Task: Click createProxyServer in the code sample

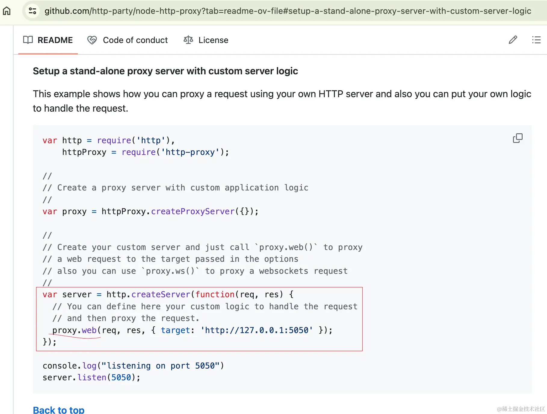Action: tap(193, 212)
